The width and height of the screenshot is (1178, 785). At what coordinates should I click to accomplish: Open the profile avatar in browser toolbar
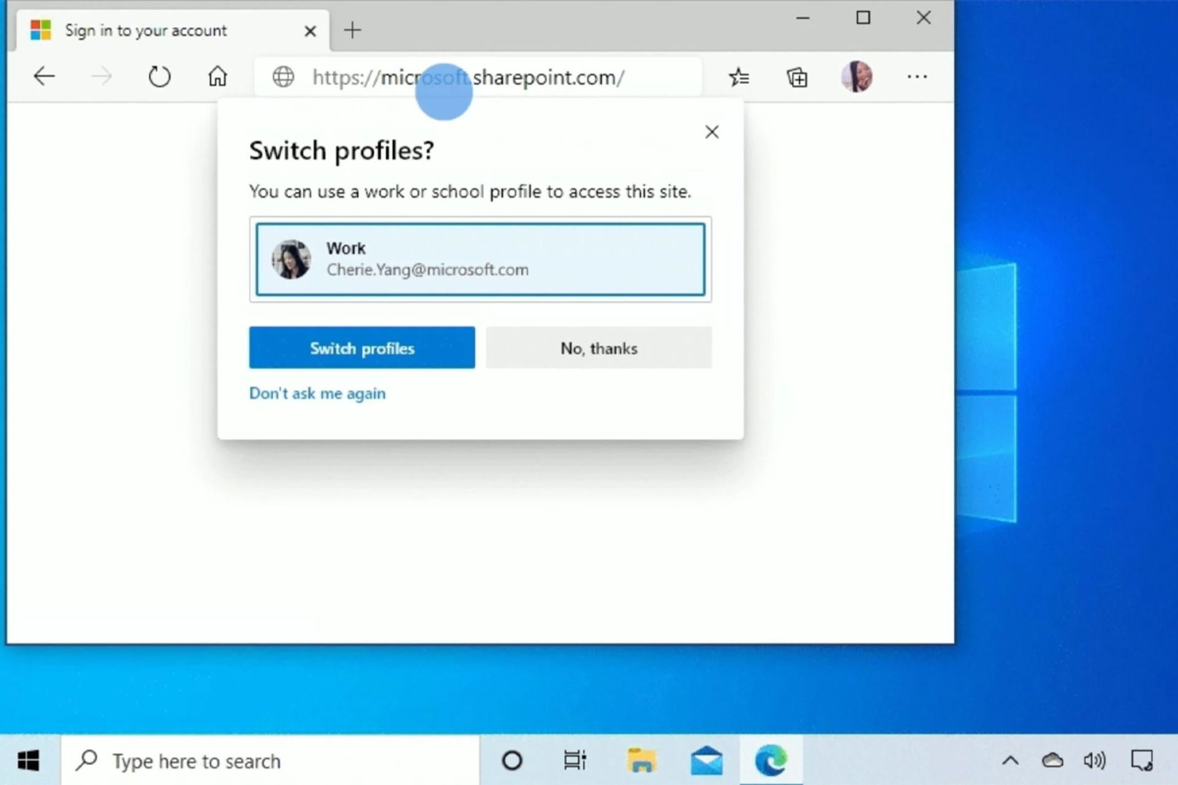coord(857,77)
